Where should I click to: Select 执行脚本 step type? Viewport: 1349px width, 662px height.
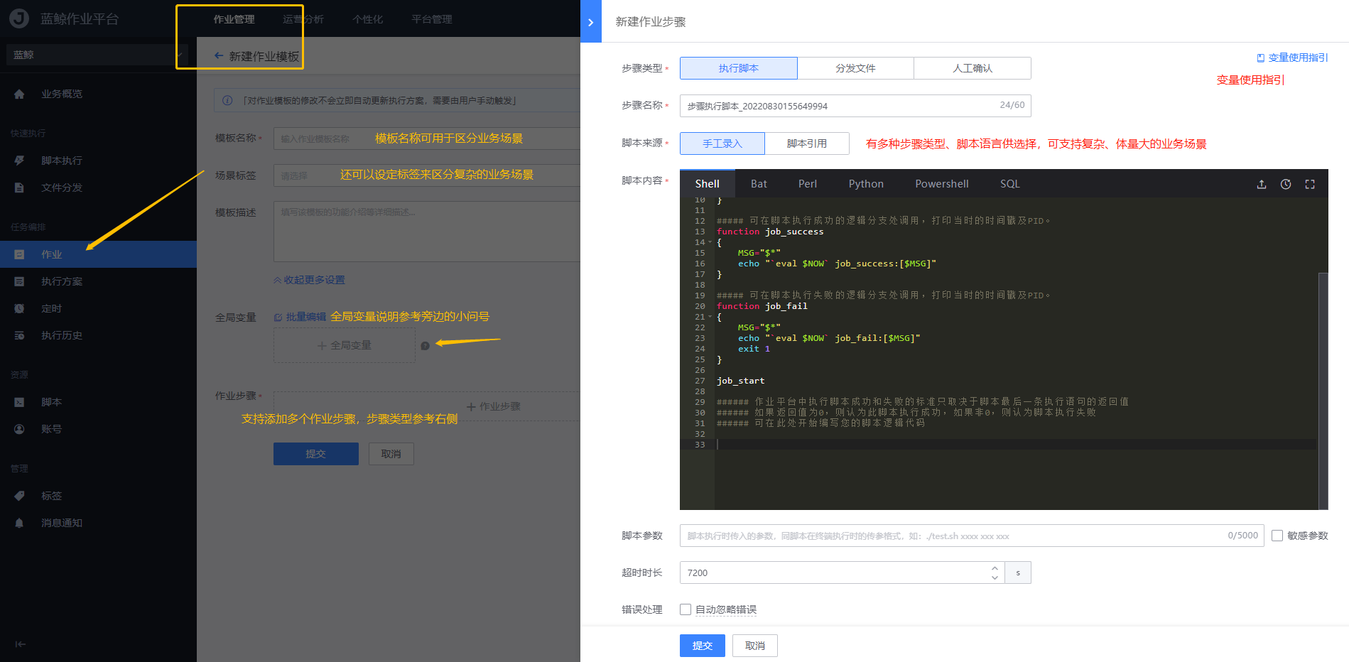[738, 68]
